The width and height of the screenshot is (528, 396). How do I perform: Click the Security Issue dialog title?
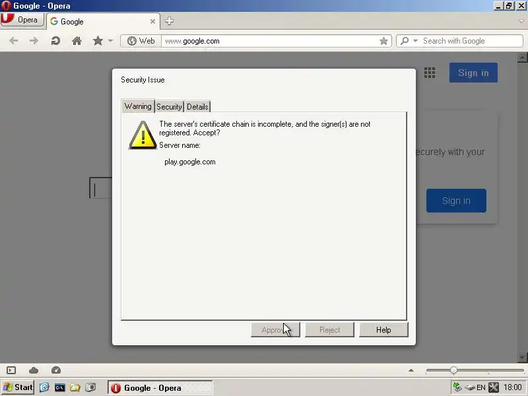tap(143, 80)
